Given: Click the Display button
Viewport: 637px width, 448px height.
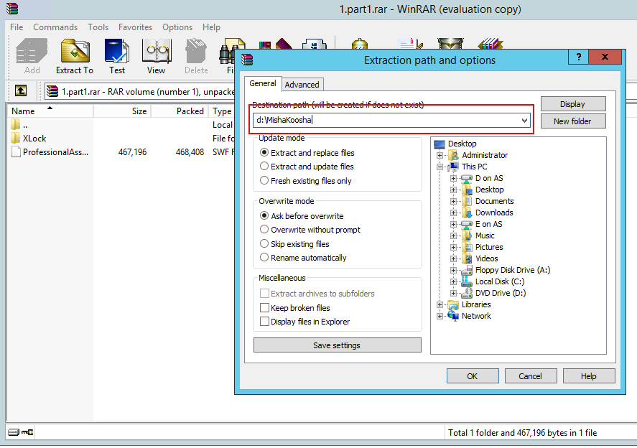Looking at the screenshot, I should click(573, 104).
